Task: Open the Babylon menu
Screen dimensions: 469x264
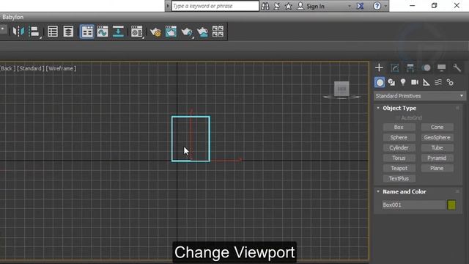Action: pyautogui.click(x=13, y=17)
